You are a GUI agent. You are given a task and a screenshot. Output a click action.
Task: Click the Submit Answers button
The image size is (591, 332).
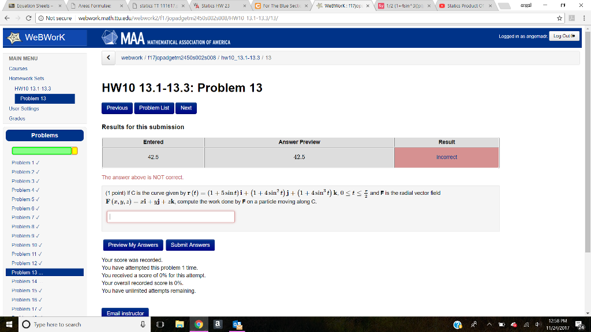tap(190, 245)
